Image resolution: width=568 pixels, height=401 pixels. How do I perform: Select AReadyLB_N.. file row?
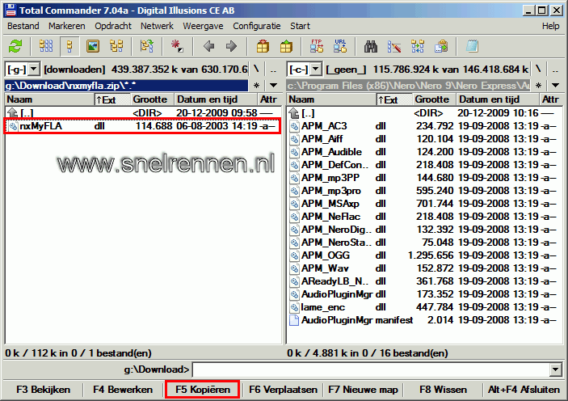[424, 281]
